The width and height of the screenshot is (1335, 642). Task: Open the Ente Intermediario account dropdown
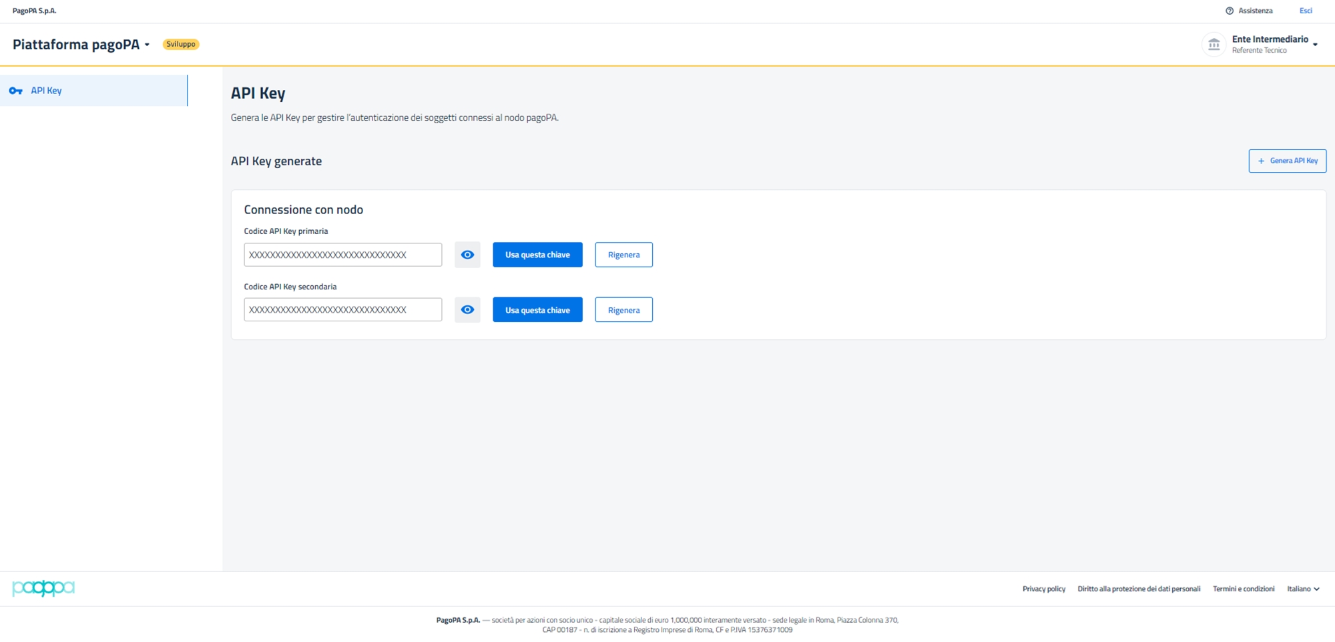coord(1314,45)
